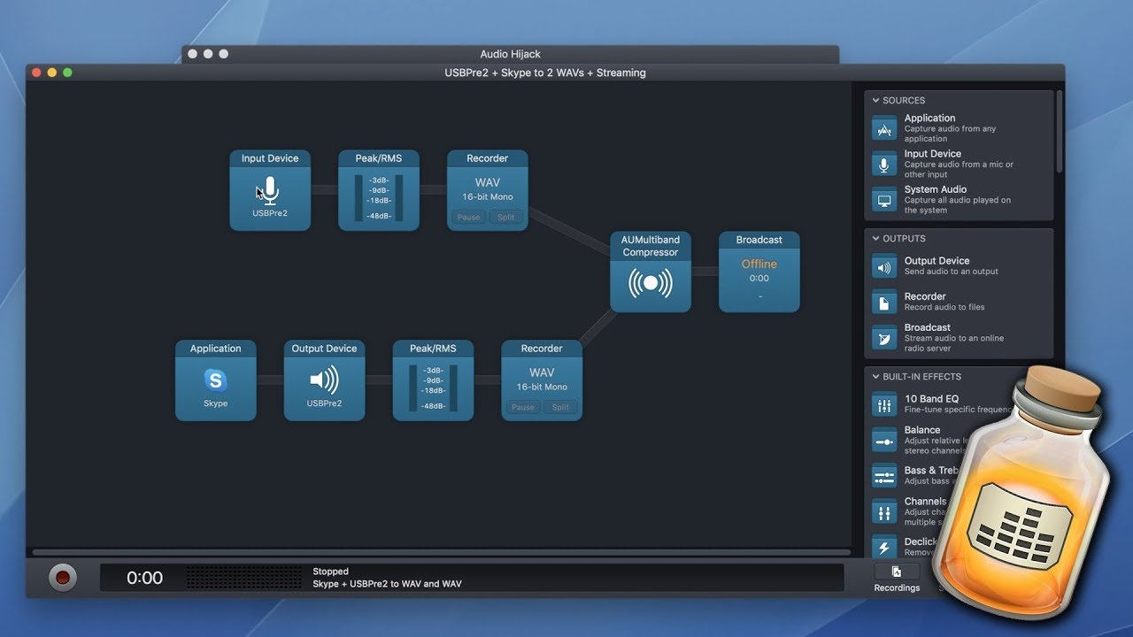
Task: Click the bottom Recorder block title
Action: 542,349
